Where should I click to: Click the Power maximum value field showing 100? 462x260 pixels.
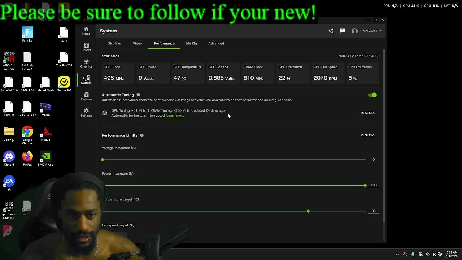coord(374,185)
